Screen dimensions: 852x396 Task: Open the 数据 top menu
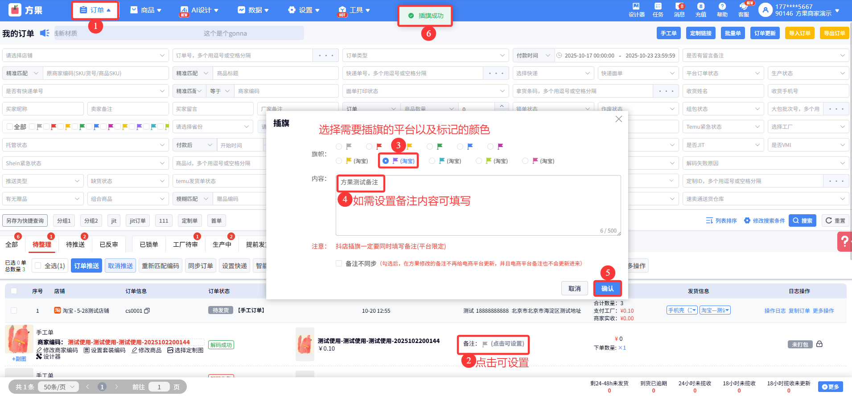point(253,10)
